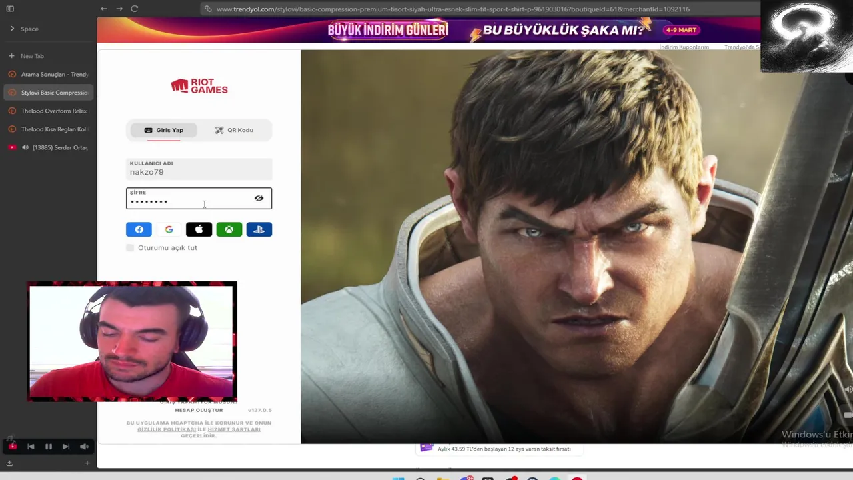Viewport: 853px width, 480px height.
Task: Open the Gizlilik Politikası link
Action: [167, 429]
